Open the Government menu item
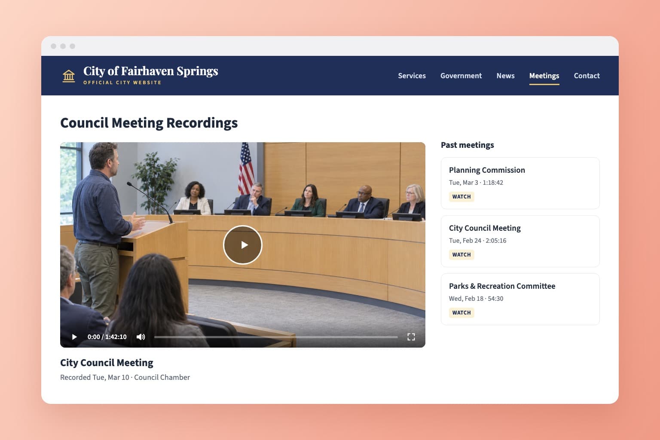This screenshot has width=660, height=440. coord(461,76)
